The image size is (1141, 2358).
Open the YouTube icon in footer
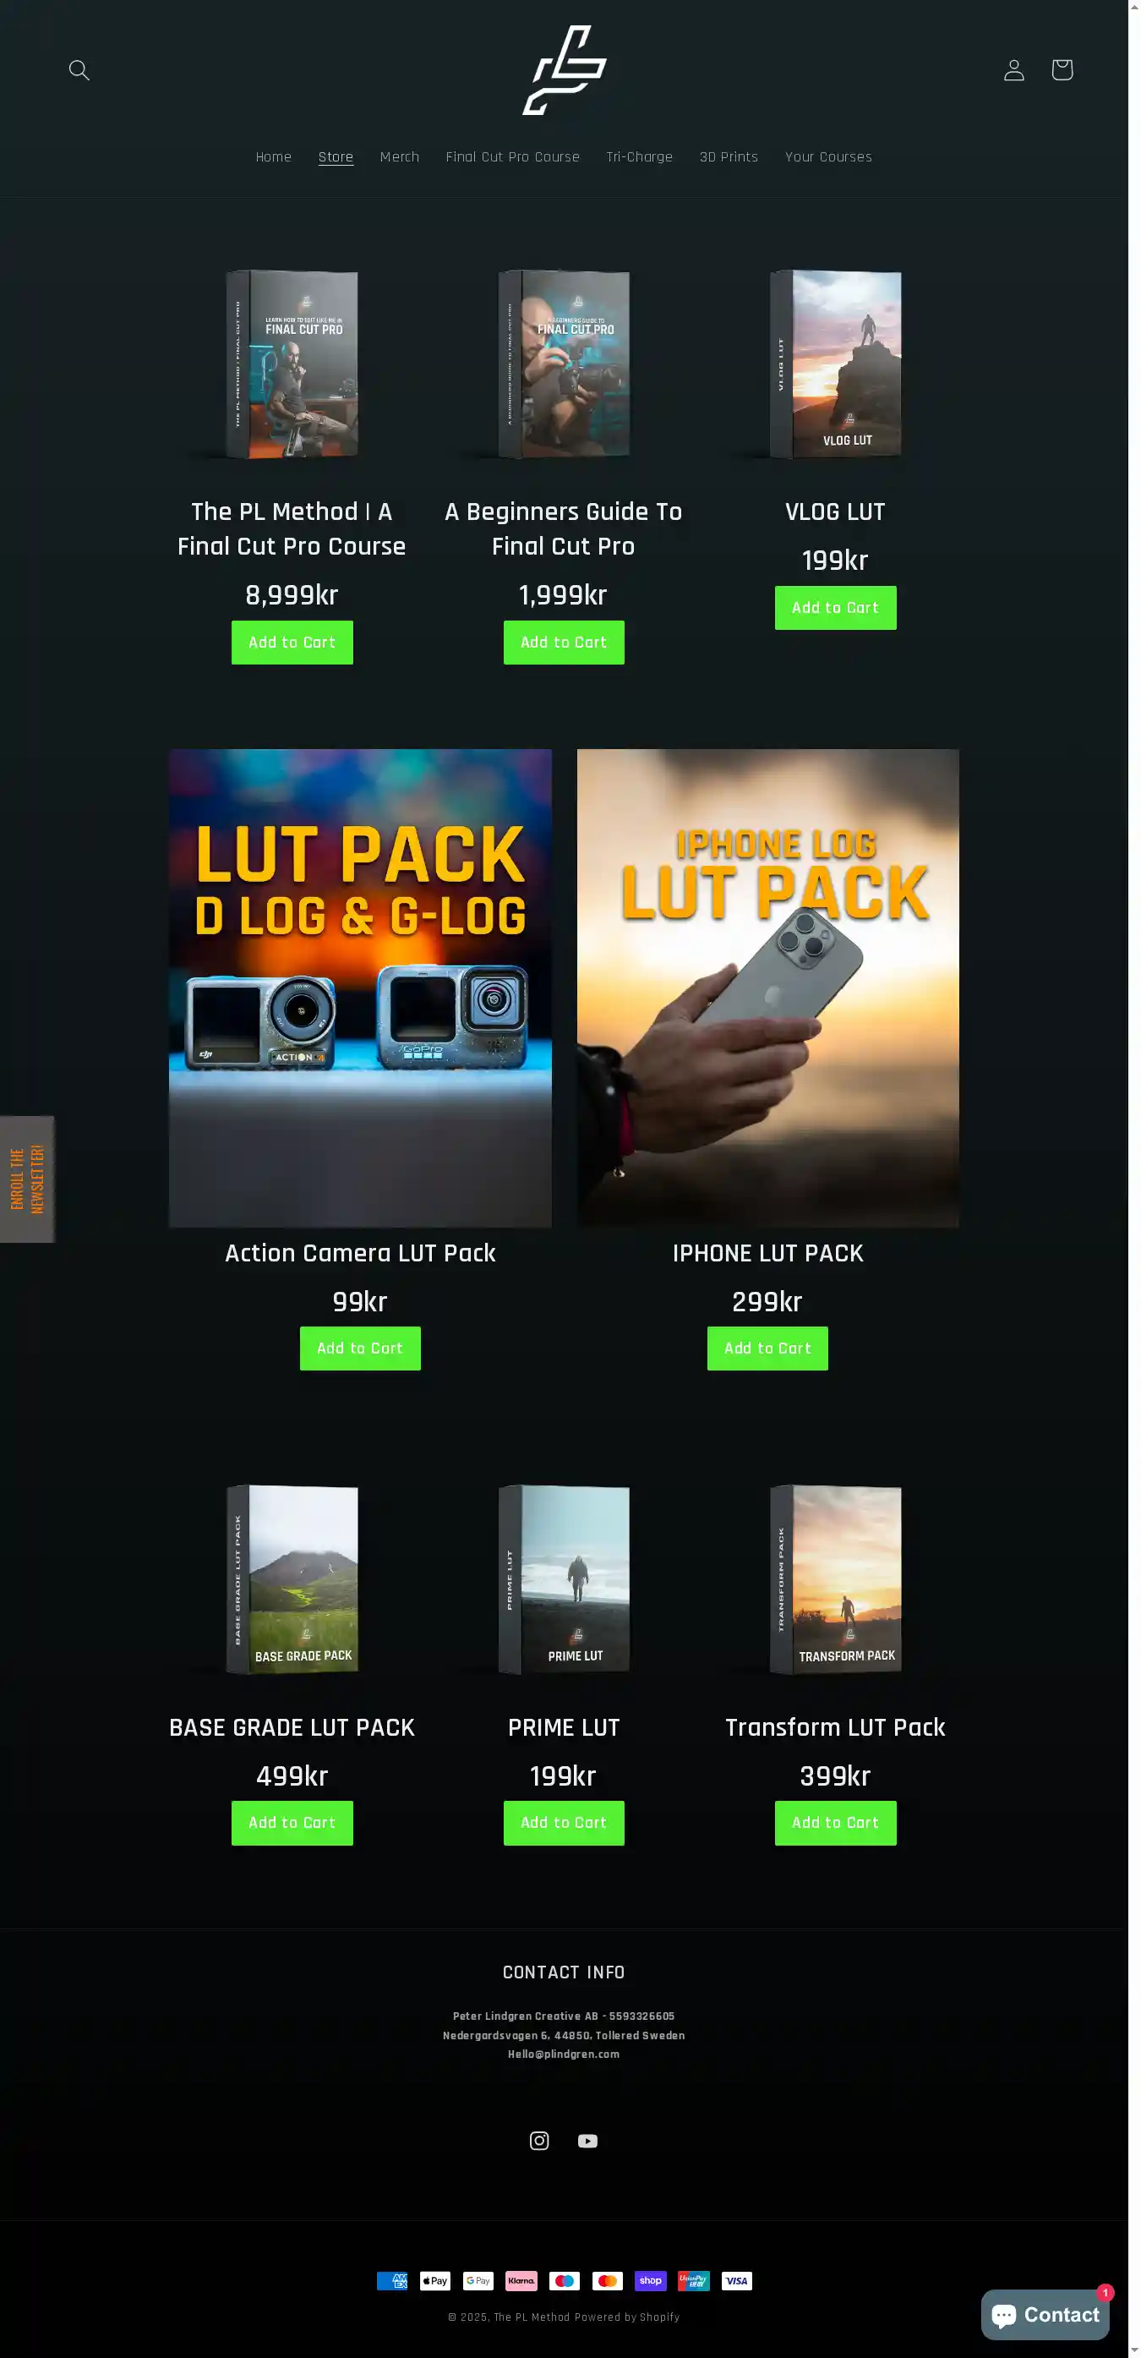coord(587,2140)
